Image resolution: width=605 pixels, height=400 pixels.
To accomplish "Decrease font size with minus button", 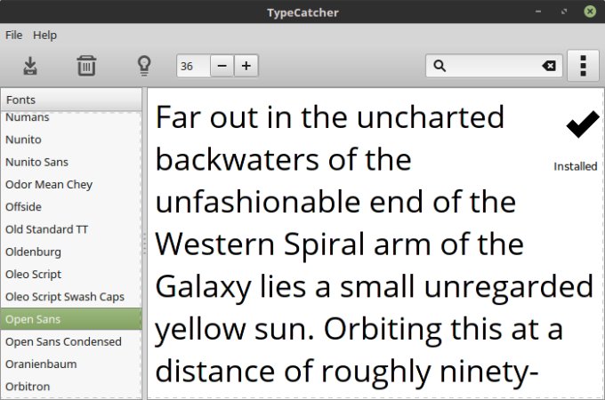I will coord(222,66).
